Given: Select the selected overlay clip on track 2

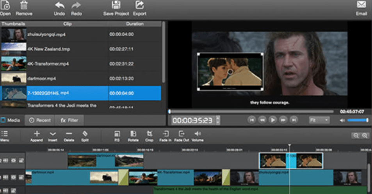Looking at the screenshot, I should 291,160.
